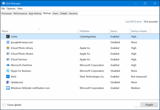Select the iCloud Photo Library entry

[x=22, y=48]
